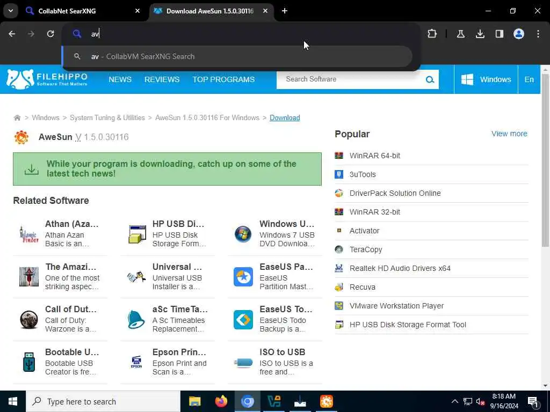Click the aSc TimeTables bell icon
550x412 pixels.
[x=136, y=320]
